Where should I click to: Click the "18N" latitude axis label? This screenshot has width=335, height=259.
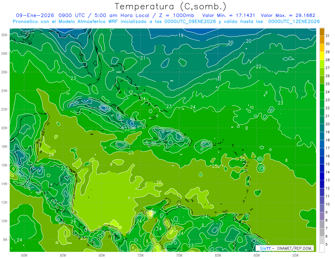[4, 146]
